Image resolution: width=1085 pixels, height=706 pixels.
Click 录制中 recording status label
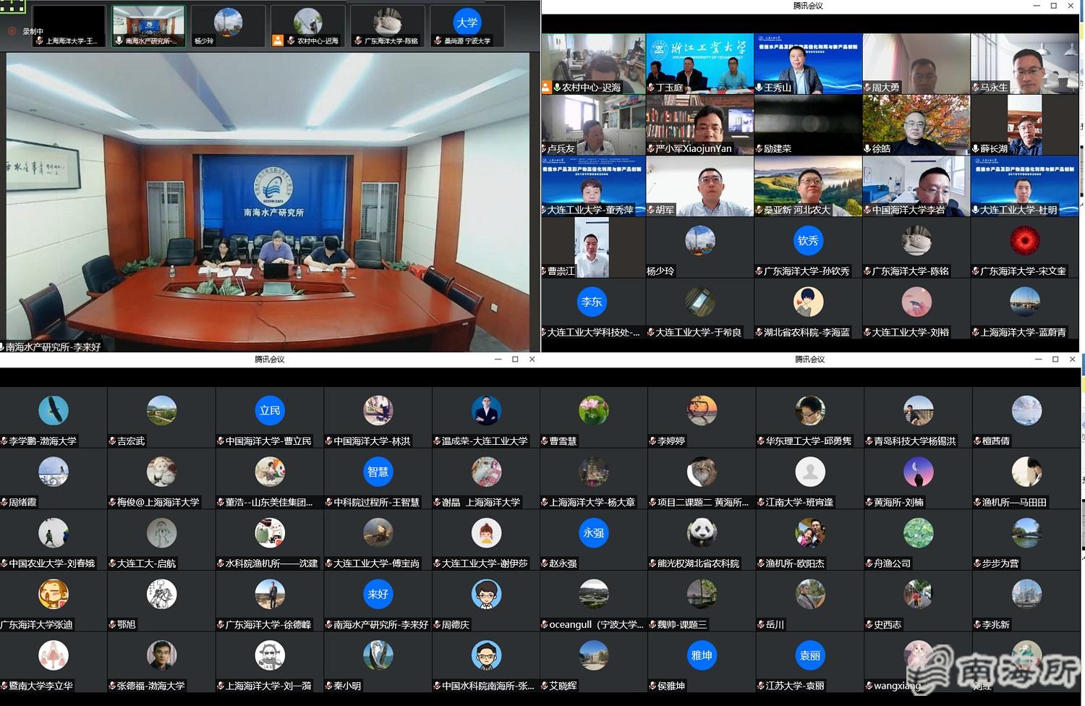click(33, 31)
